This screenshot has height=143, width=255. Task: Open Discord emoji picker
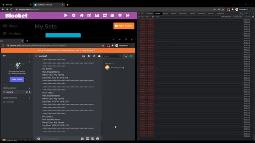(x=98, y=139)
